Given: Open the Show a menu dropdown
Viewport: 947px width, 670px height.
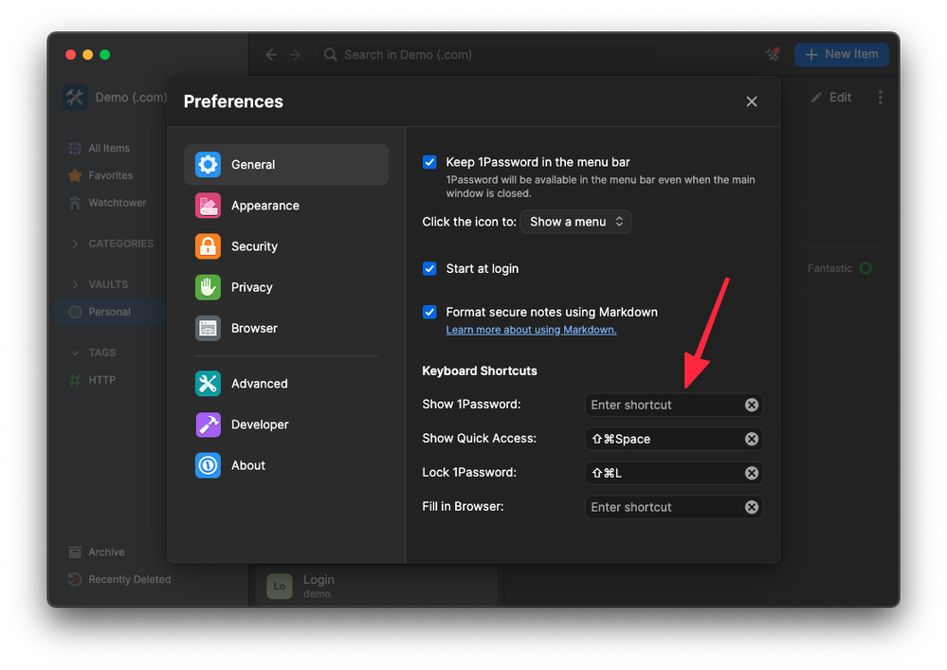Looking at the screenshot, I should pyautogui.click(x=575, y=222).
